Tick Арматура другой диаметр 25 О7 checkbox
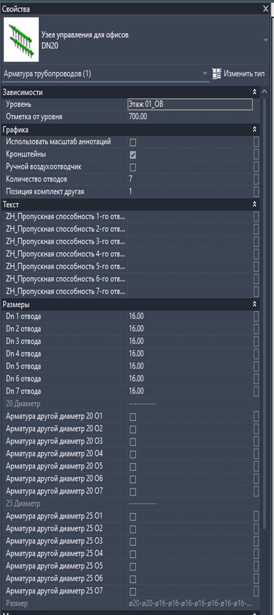The height and width of the screenshot is (615, 274). coord(133,592)
